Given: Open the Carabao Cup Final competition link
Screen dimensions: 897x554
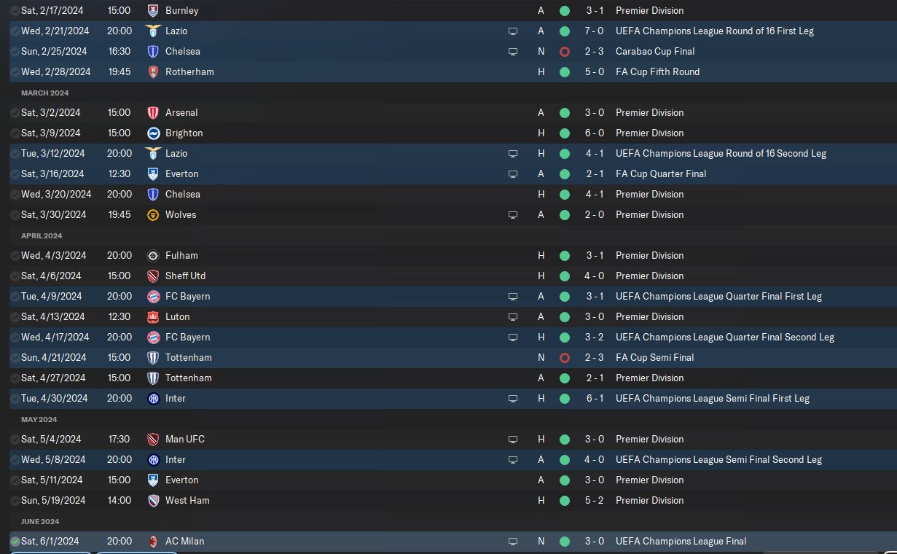Looking at the screenshot, I should point(655,52).
